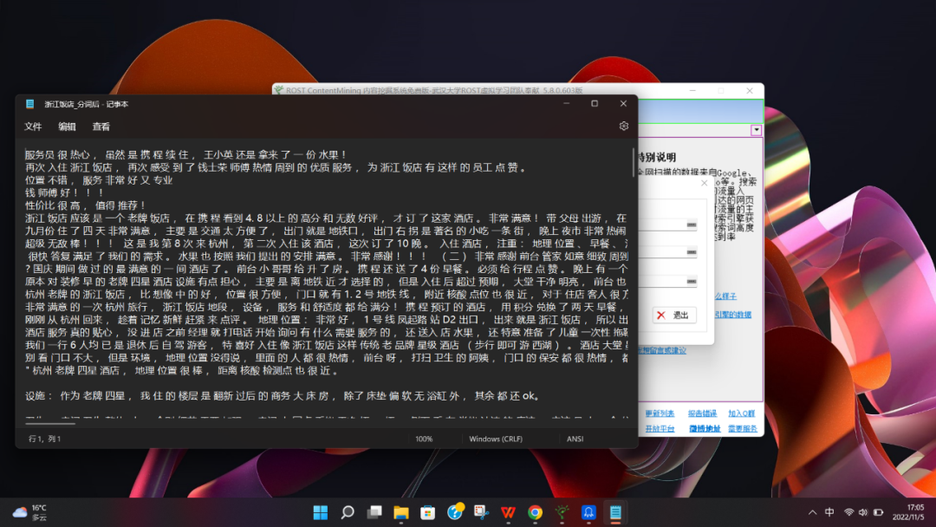Open Google Chrome from taskbar
The image size is (936, 527).
(x=535, y=512)
